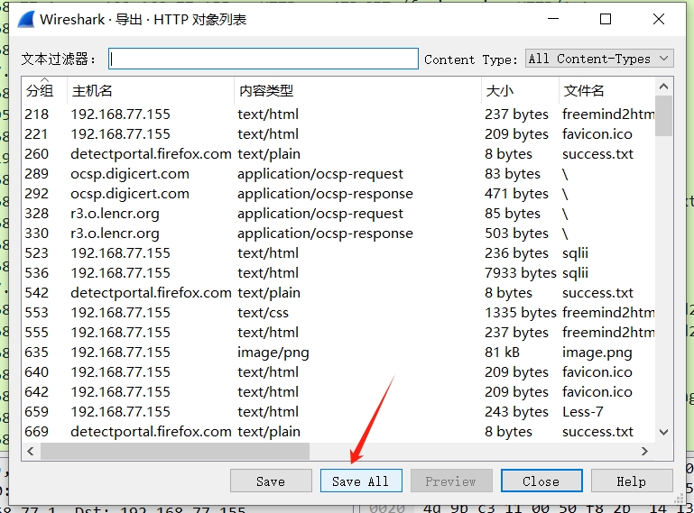
Task: Maximize the HTTP object list window
Action: [606, 19]
